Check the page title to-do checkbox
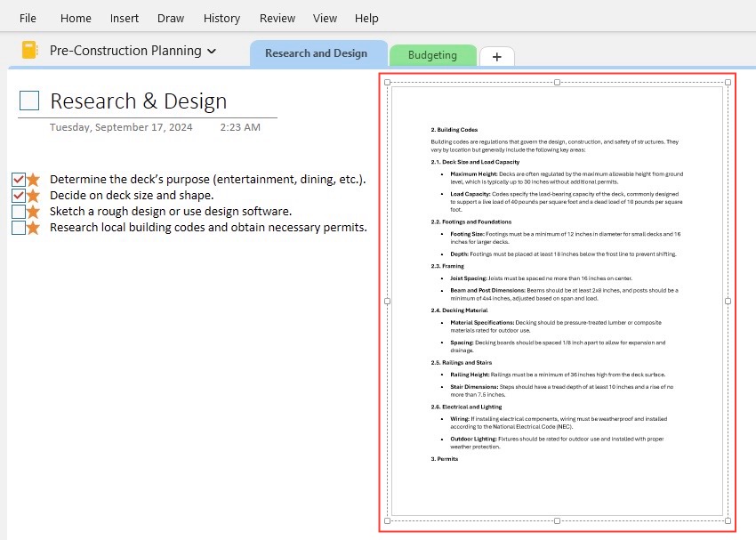Viewport: 756px width, 540px height. coord(29,101)
